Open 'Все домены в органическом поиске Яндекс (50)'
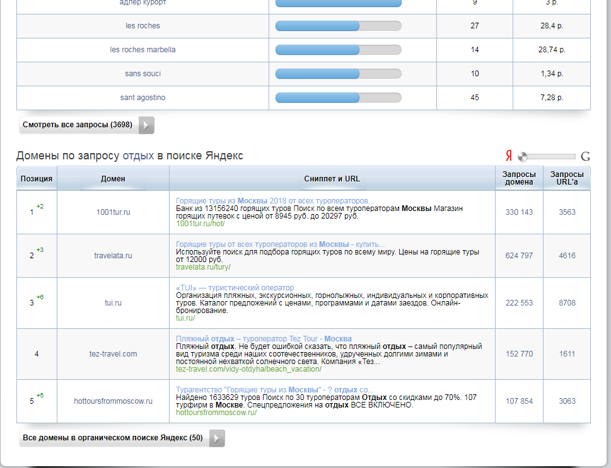This screenshot has width=611, height=468. point(122,438)
